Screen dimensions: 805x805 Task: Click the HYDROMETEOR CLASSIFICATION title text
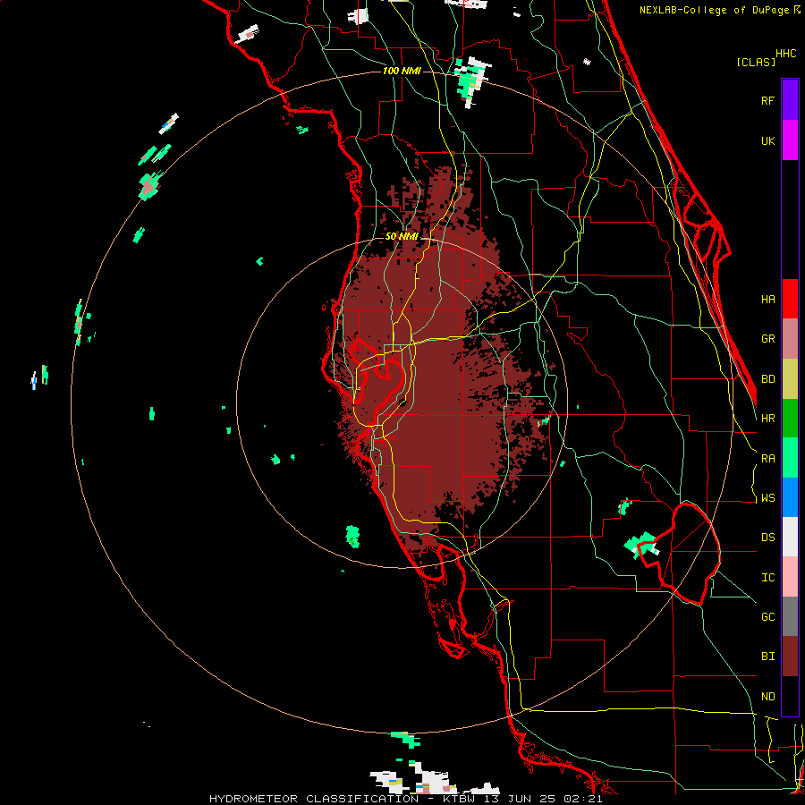coord(314,799)
